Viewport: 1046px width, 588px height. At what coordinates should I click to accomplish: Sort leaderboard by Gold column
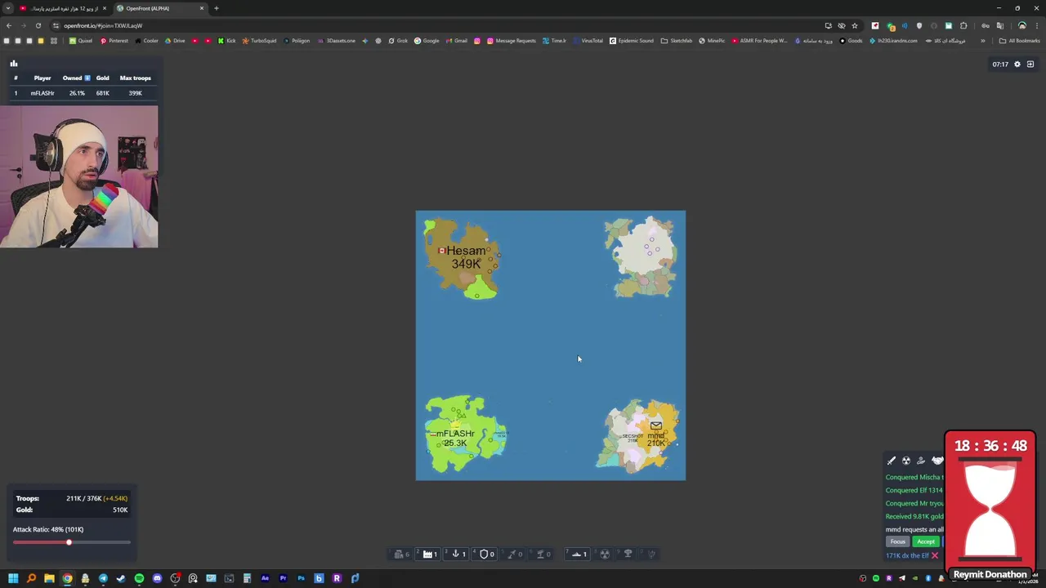(x=102, y=78)
